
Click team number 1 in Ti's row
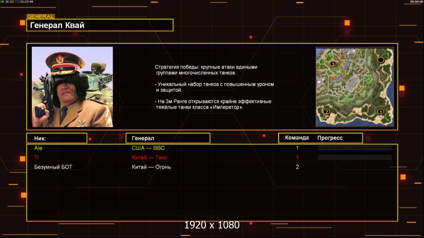tap(297, 157)
